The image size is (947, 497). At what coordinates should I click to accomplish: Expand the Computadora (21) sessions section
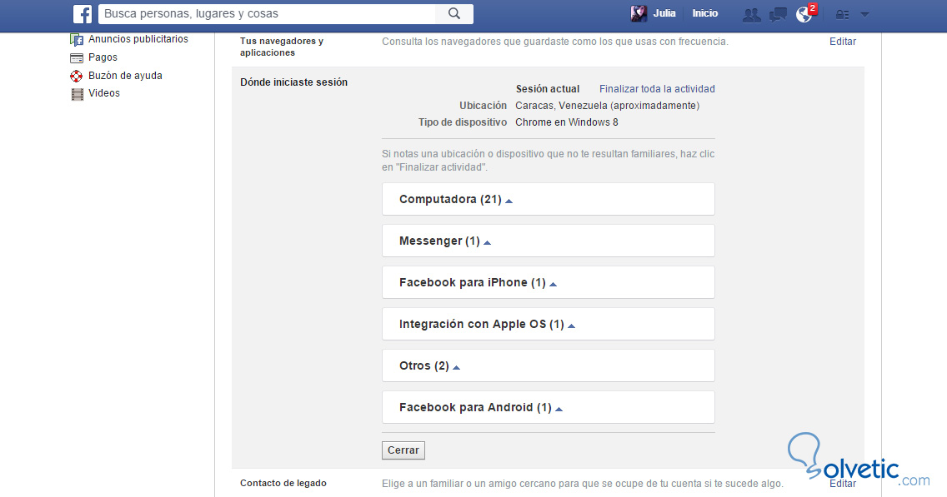[455, 200]
